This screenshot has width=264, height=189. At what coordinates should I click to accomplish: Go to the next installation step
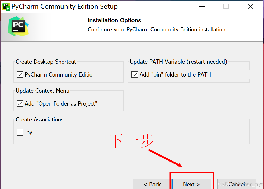tap(192, 184)
